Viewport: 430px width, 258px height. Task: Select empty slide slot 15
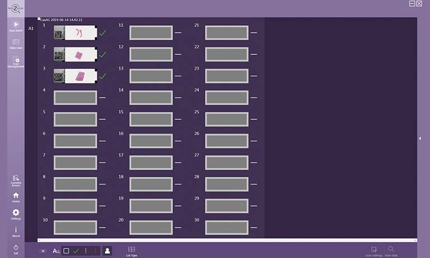[x=151, y=119]
